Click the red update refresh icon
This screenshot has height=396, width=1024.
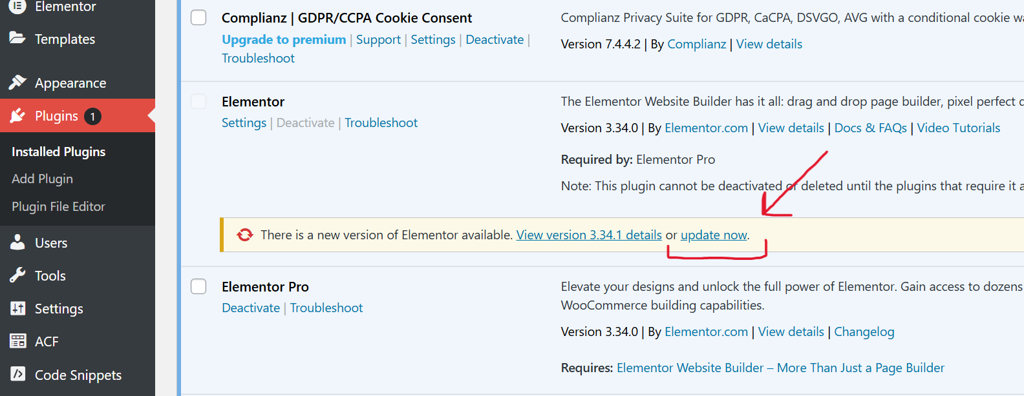pyautogui.click(x=245, y=235)
